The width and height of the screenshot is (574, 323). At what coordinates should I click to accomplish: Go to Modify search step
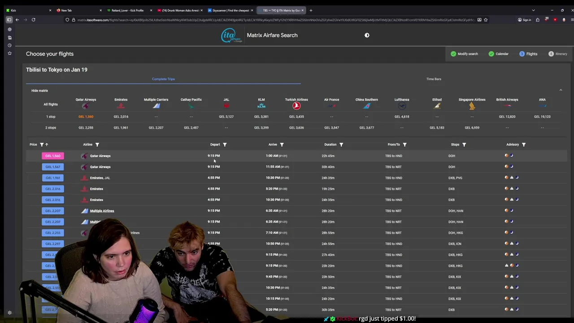[464, 54]
